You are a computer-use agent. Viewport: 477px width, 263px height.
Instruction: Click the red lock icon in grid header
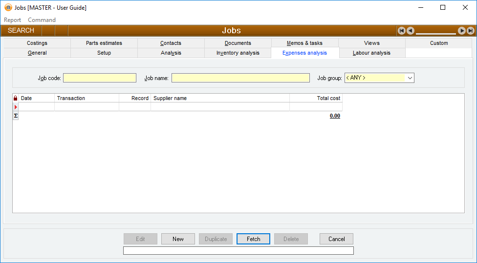[x=15, y=98]
